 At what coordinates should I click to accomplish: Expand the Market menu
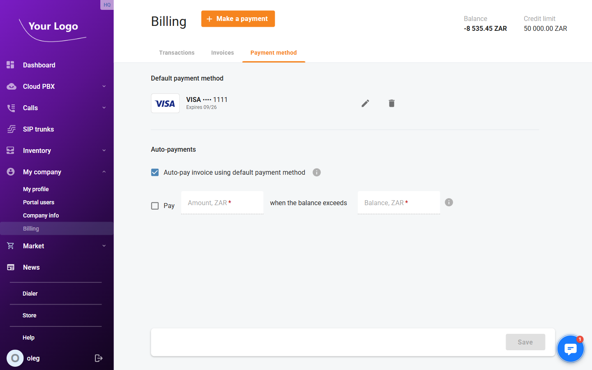104,246
